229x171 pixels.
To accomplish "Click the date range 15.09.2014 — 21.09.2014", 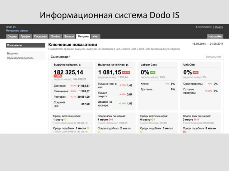I will 208,44.
